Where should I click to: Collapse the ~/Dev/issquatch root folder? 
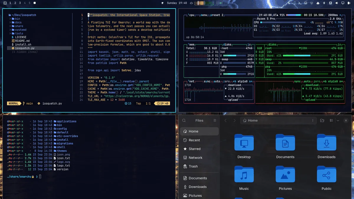click(x=22, y=15)
